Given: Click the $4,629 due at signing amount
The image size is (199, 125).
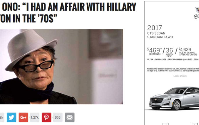Looking at the screenshot, I should click(188, 51).
